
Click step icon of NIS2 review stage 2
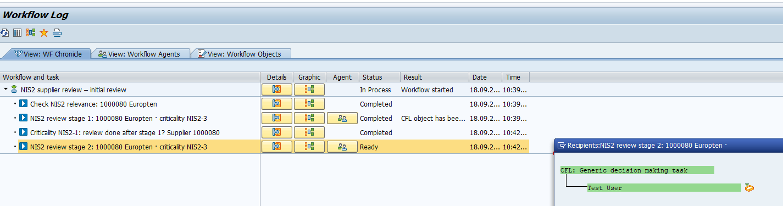pos(24,147)
